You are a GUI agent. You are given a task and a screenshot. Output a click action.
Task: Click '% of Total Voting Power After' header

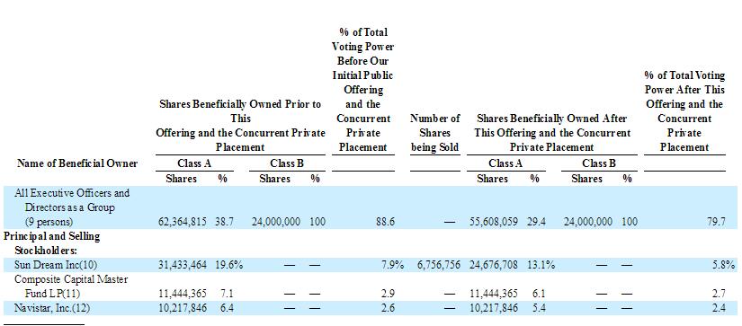684,111
